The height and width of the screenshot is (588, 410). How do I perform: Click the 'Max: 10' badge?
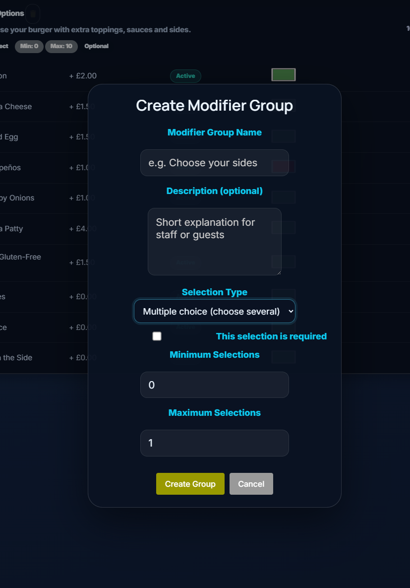61,46
